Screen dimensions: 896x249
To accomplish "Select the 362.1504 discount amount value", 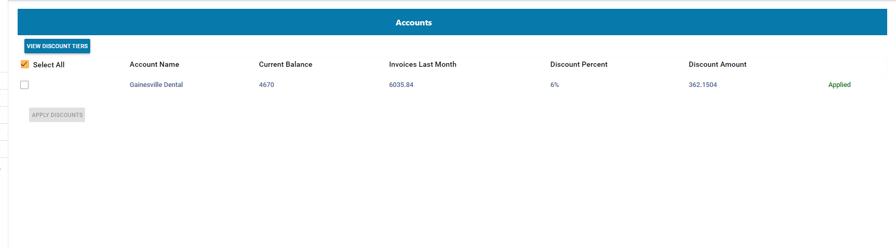I will 703,85.
